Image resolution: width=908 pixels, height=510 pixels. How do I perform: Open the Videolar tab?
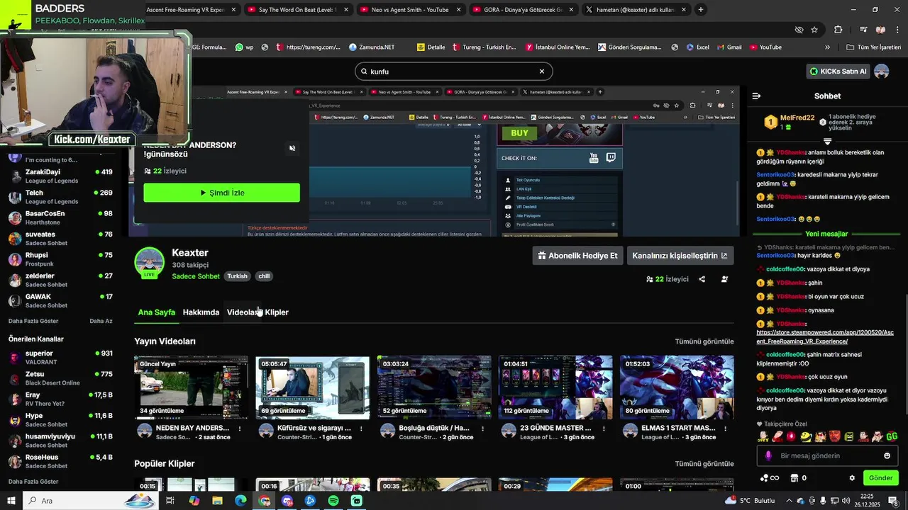click(x=243, y=312)
